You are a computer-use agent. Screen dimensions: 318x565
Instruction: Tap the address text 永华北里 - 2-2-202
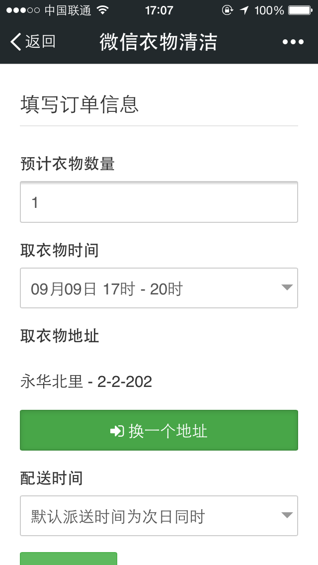86,381
